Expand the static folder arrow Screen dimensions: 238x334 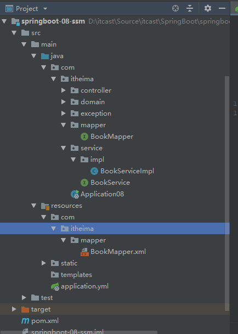(43, 263)
